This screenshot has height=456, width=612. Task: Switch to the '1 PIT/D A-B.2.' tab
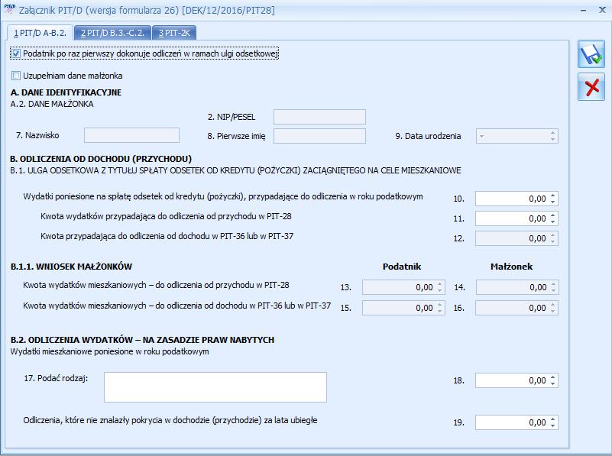tap(40, 33)
